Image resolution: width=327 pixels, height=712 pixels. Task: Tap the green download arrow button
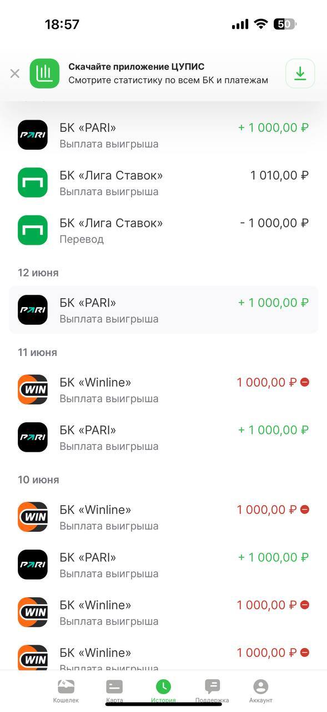pyautogui.click(x=300, y=73)
